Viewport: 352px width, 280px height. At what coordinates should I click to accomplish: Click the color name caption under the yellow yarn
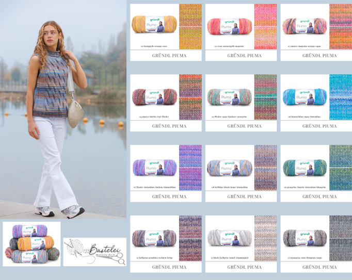(154, 46)
